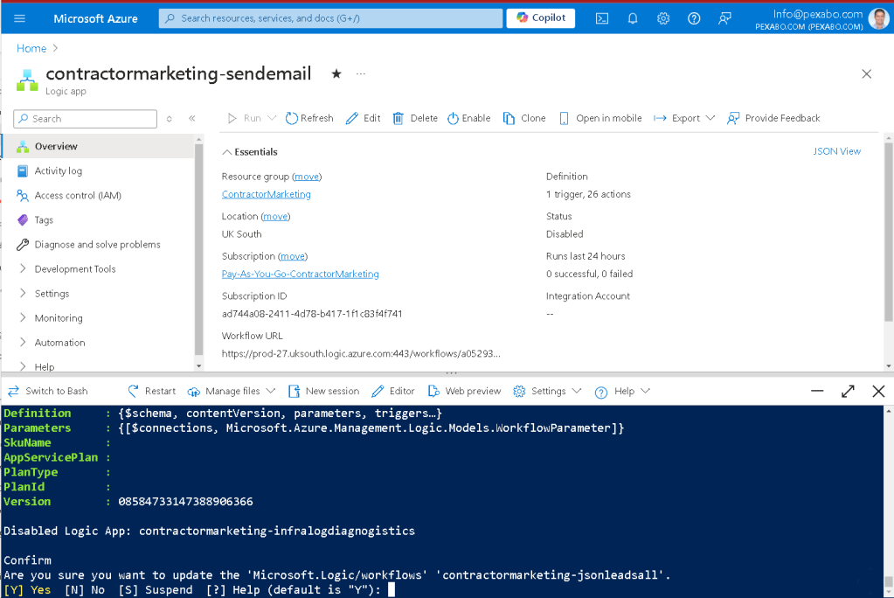Open Cloud Shell Help dropdown
Viewport: 894px width, 598px height.
622,391
